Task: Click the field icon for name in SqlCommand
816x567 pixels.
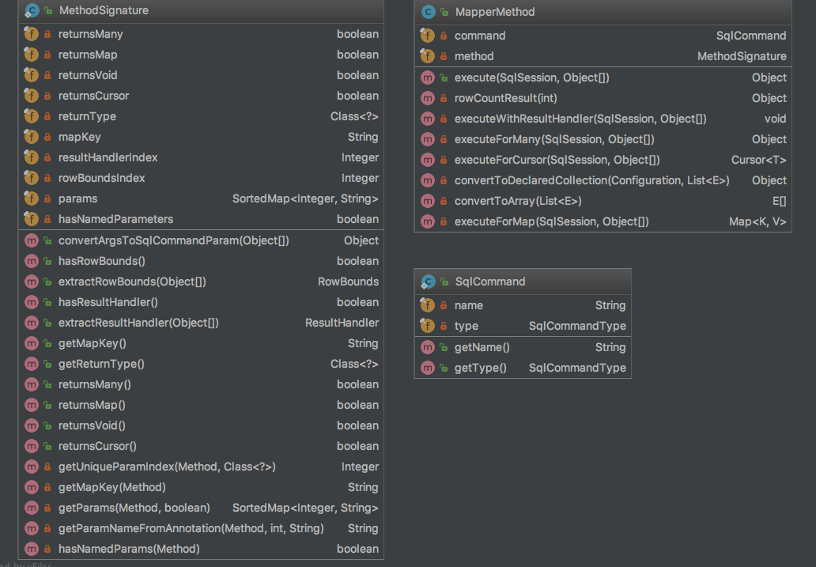Action: pos(427,305)
